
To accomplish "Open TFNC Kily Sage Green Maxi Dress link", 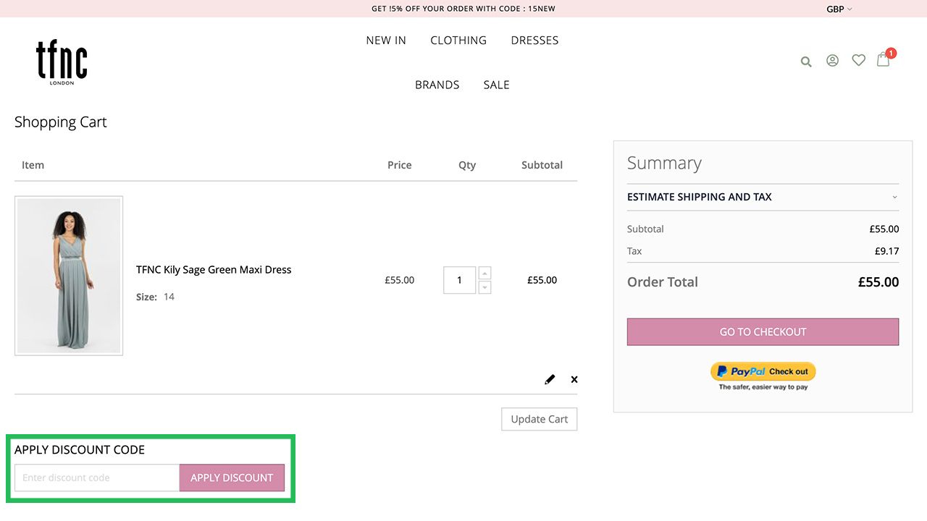I will (x=214, y=269).
